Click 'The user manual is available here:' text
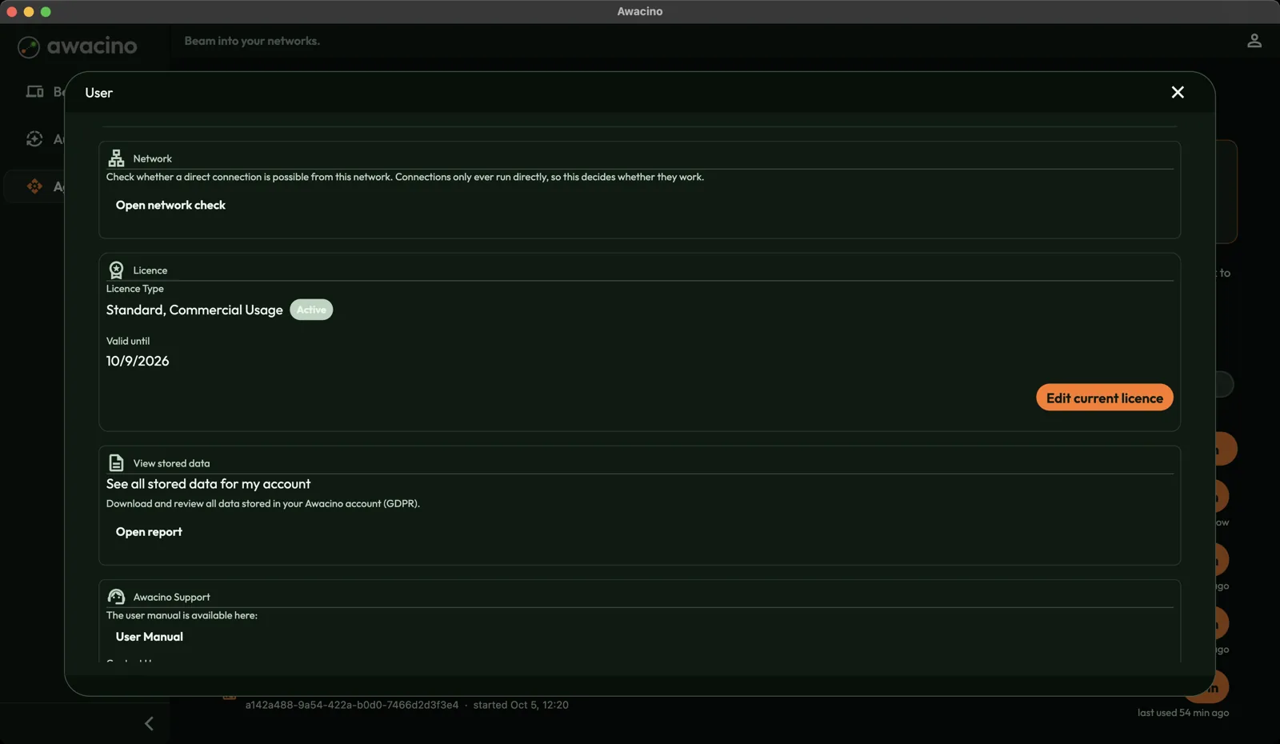The height and width of the screenshot is (744, 1280). (x=182, y=615)
